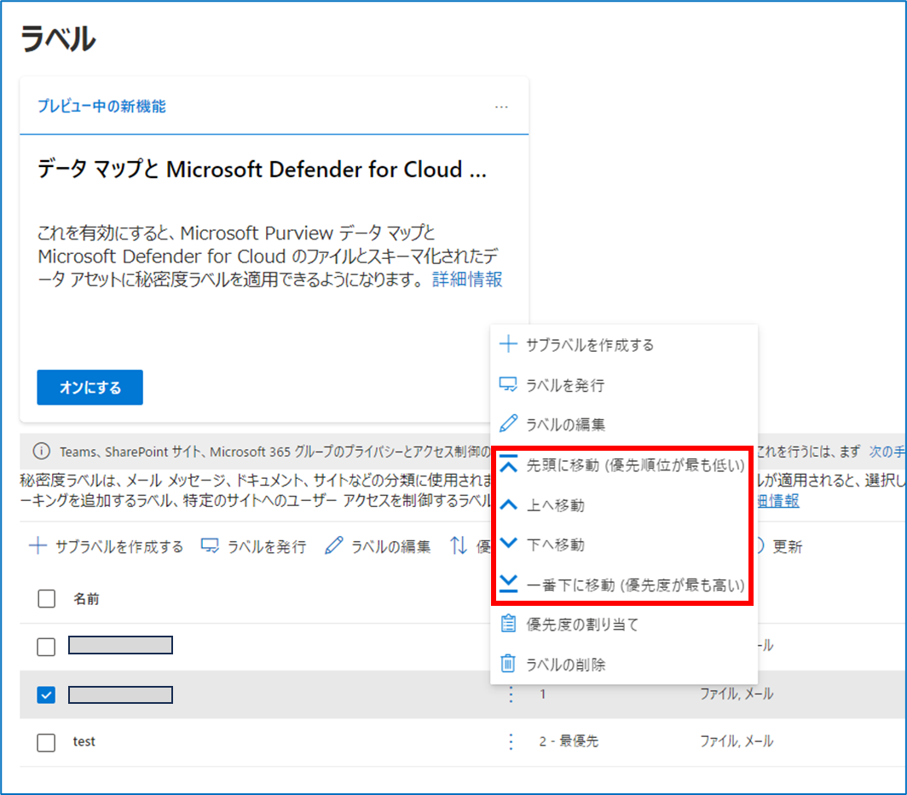
Task: Check the test label row checkbox
Action: (46, 742)
